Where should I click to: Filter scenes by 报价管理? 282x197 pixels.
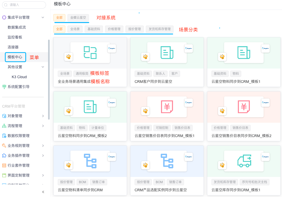click(135, 29)
